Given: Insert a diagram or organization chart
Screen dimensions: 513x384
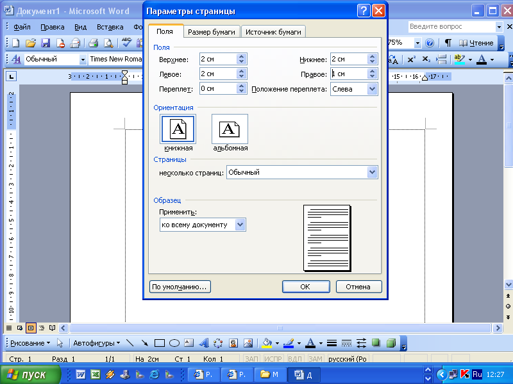Looking at the screenshot, I should pos(218,343).
